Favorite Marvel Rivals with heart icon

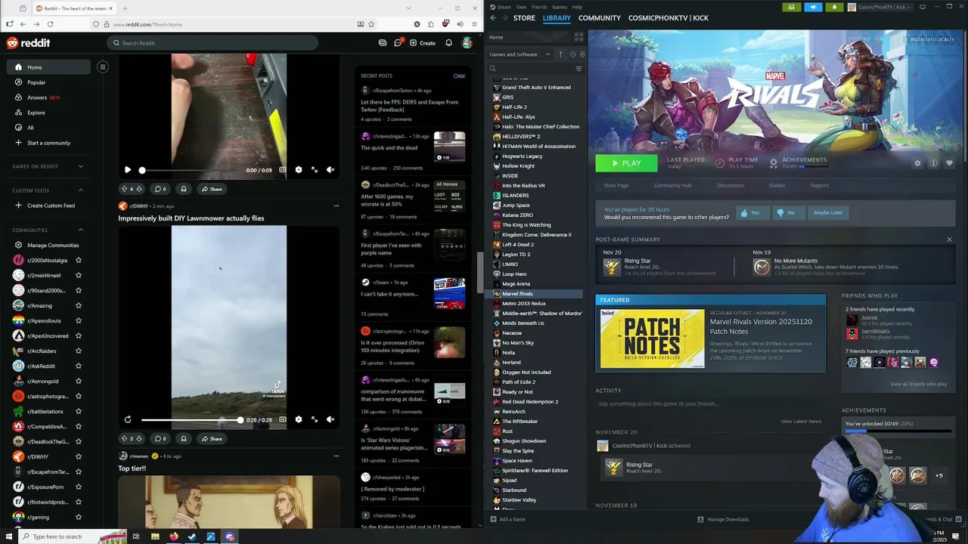click(949, 163)
